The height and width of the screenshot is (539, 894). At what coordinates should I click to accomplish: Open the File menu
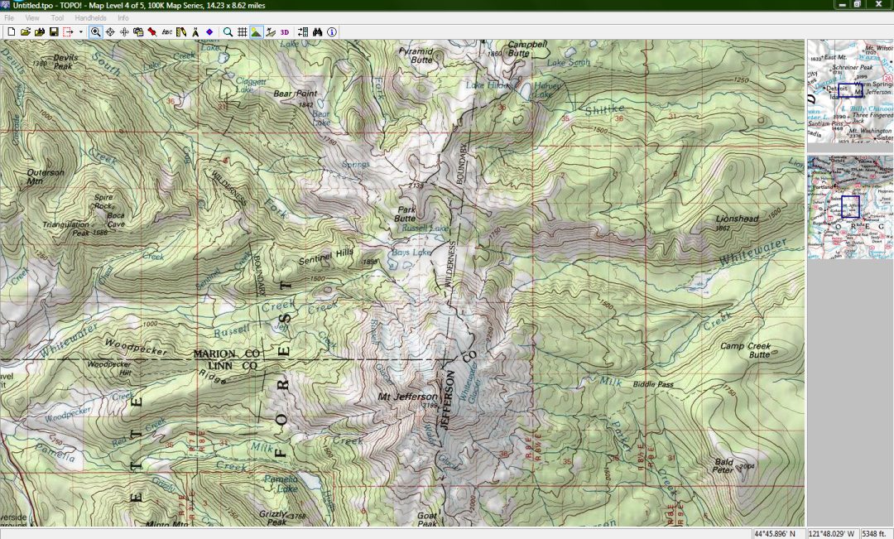9,17
